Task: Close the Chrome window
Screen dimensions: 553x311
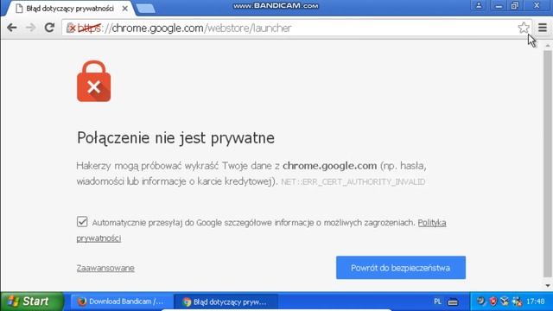Action: (537, 5)
